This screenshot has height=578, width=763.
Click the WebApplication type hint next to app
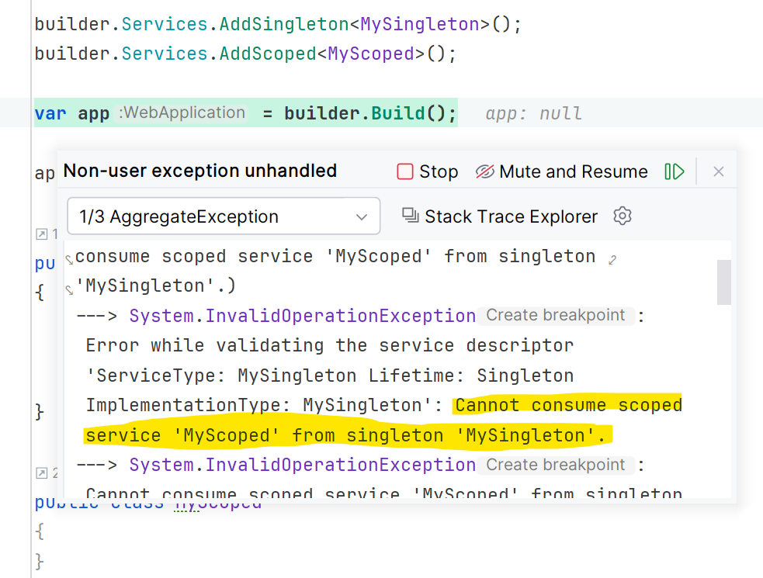pyautogui.click(x=182, y=113)
